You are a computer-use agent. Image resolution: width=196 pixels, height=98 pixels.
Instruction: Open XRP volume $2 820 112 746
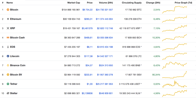point(105,28)
